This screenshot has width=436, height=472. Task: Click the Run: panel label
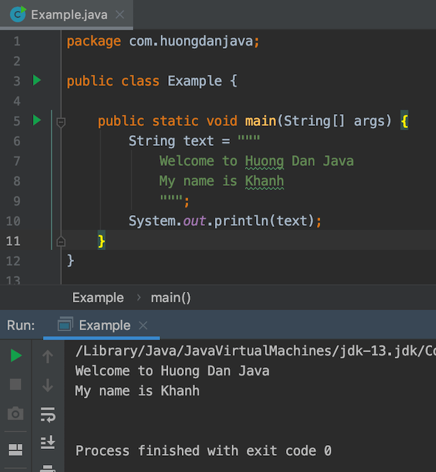coord(21,325)
